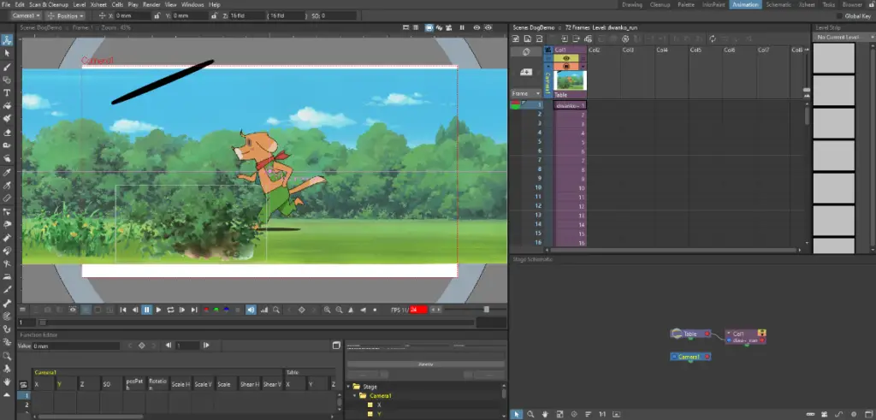Click the repeat icon in Xsheet toolbar
This screenshot has width=876, height=420.
tap(713, 38)
